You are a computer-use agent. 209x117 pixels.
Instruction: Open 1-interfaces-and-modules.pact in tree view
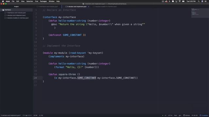16,13
